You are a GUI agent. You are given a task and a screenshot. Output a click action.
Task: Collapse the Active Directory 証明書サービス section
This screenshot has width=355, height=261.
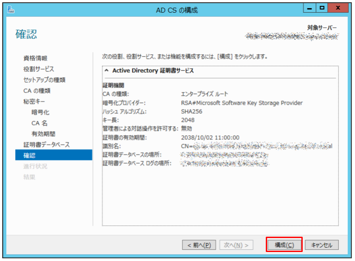pos(107,70)
